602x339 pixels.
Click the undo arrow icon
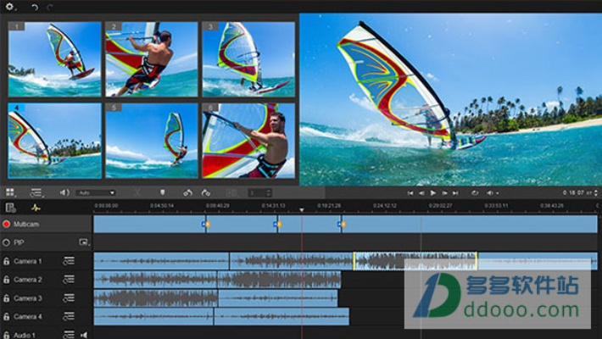(35, 7)
